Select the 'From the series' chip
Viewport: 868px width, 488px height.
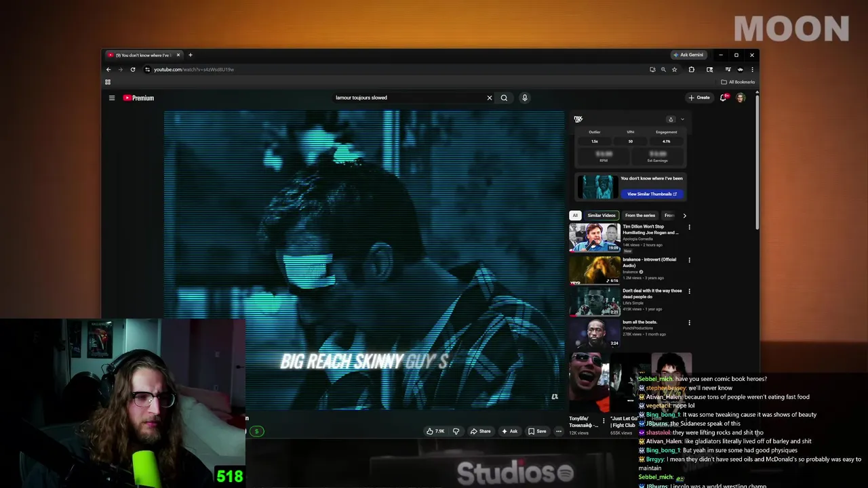point(640,216)
